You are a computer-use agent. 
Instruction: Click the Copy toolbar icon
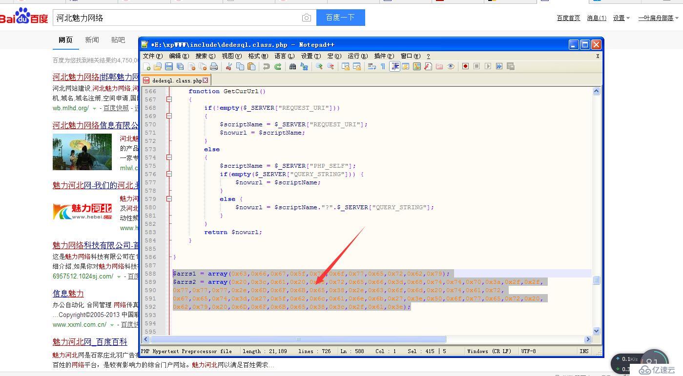coord(240,66)
